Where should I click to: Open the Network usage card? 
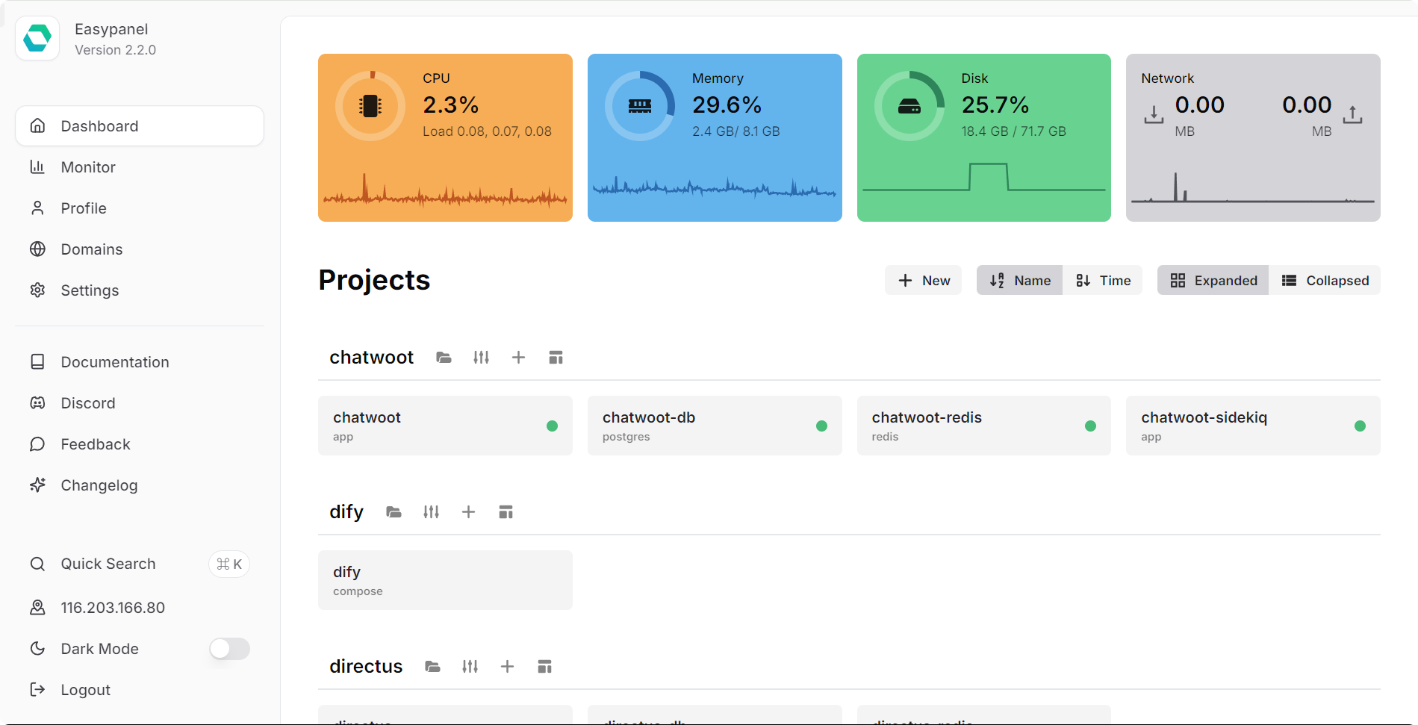click(1253, 137)
